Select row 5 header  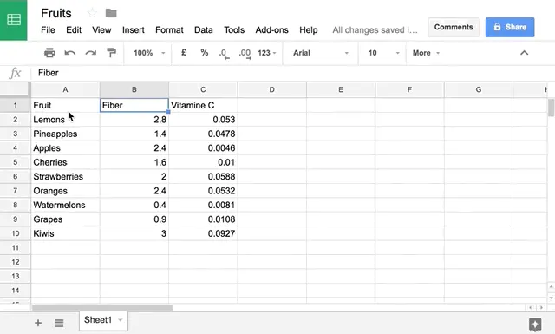click(x=16, y=162)
